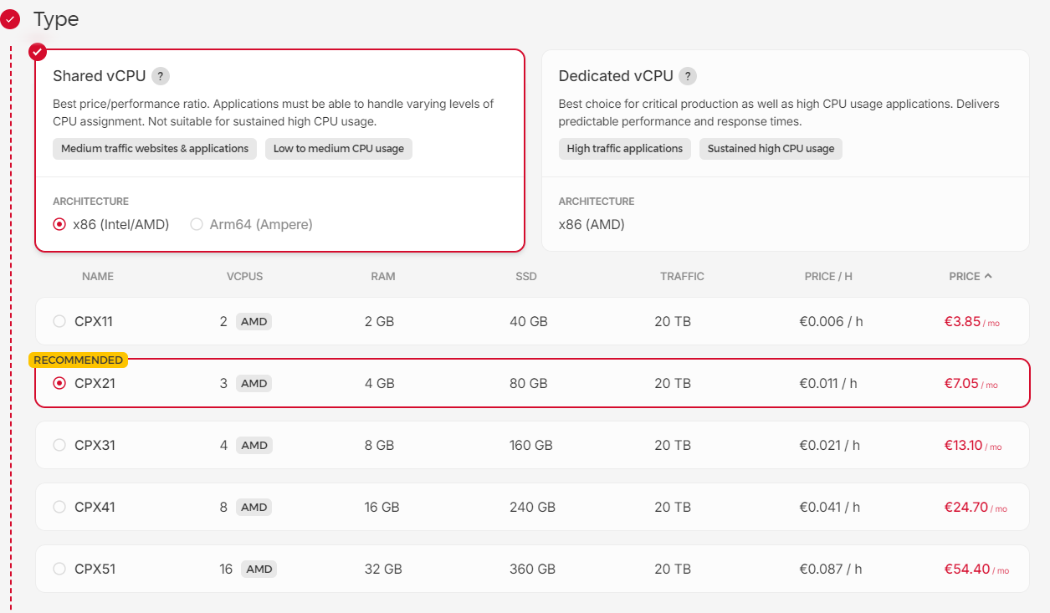Click the RECOMMENDED badge on CPX21
Viewport: 1050px width, 613px height.
coord(78,360)
